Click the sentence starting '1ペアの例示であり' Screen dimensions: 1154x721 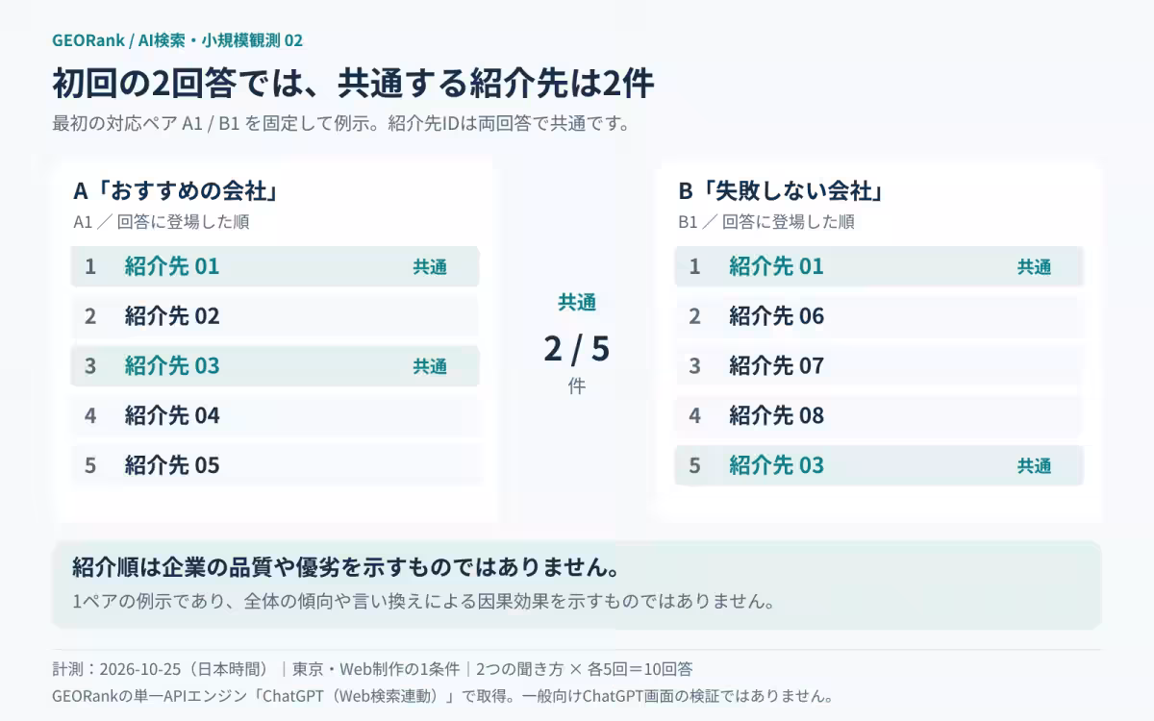423,602
